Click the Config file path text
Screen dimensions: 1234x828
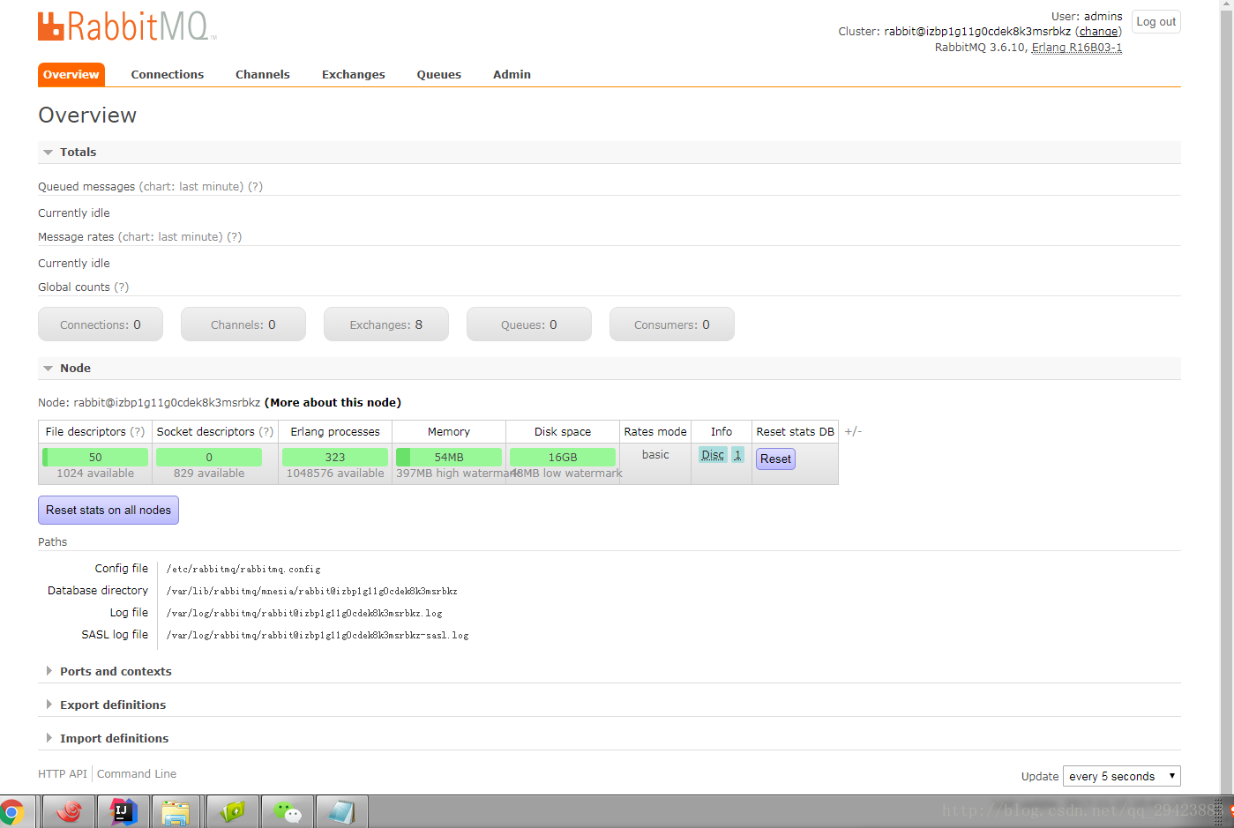point(243,570)
